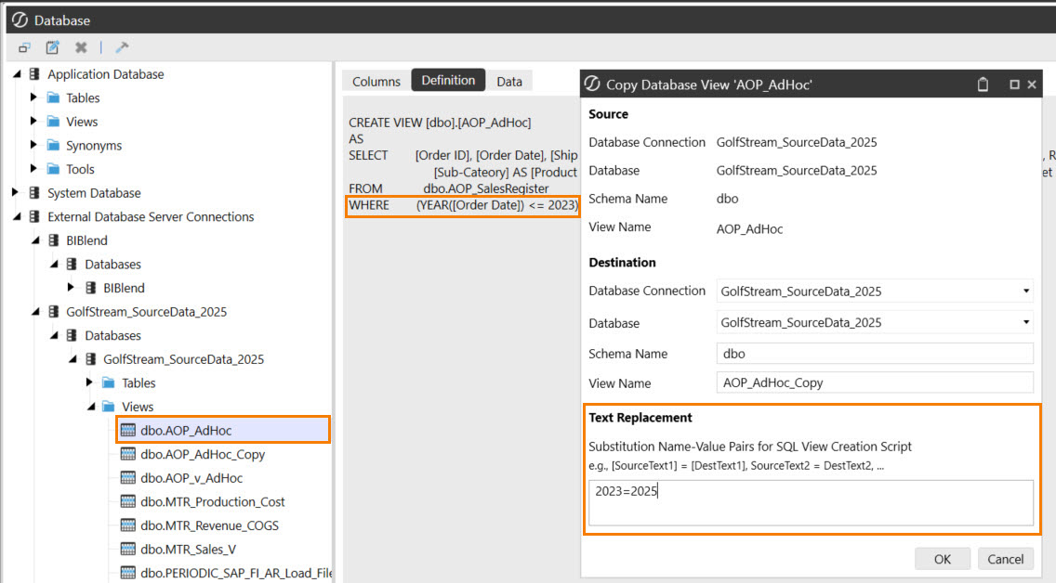Select dbo.AOP_v_AdHoc in tree

coord(191,477)
